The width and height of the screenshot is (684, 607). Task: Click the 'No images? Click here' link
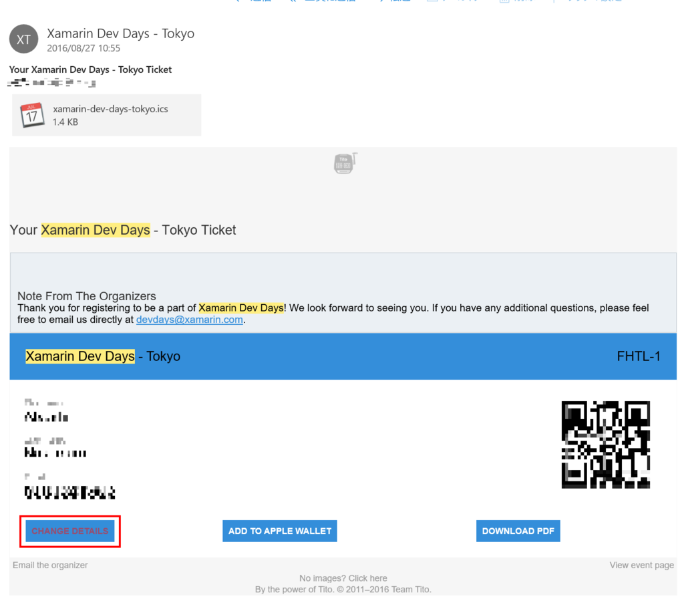click(x=343, y=578)
